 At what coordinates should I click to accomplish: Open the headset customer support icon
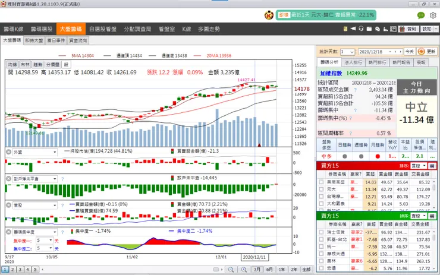pyautogui.click(x=361, y=29)
